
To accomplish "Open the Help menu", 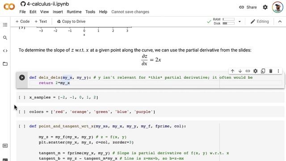I will coord(103,12).
